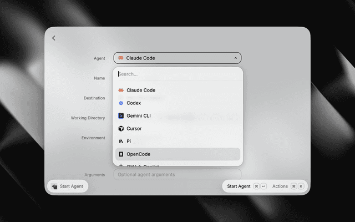
Task: Click the Environment label
Action: click(x=93, y=138)
